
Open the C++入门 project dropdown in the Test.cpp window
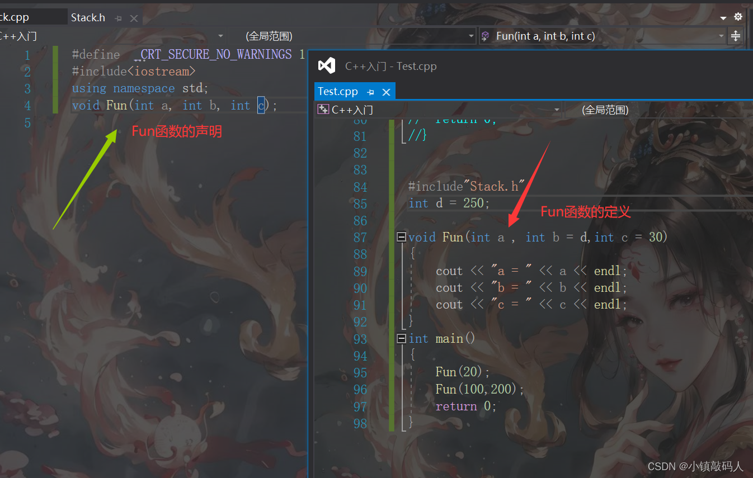(x=557, y=110)
